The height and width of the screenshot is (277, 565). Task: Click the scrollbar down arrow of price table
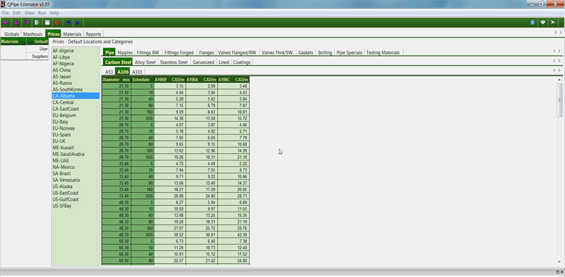559,262
